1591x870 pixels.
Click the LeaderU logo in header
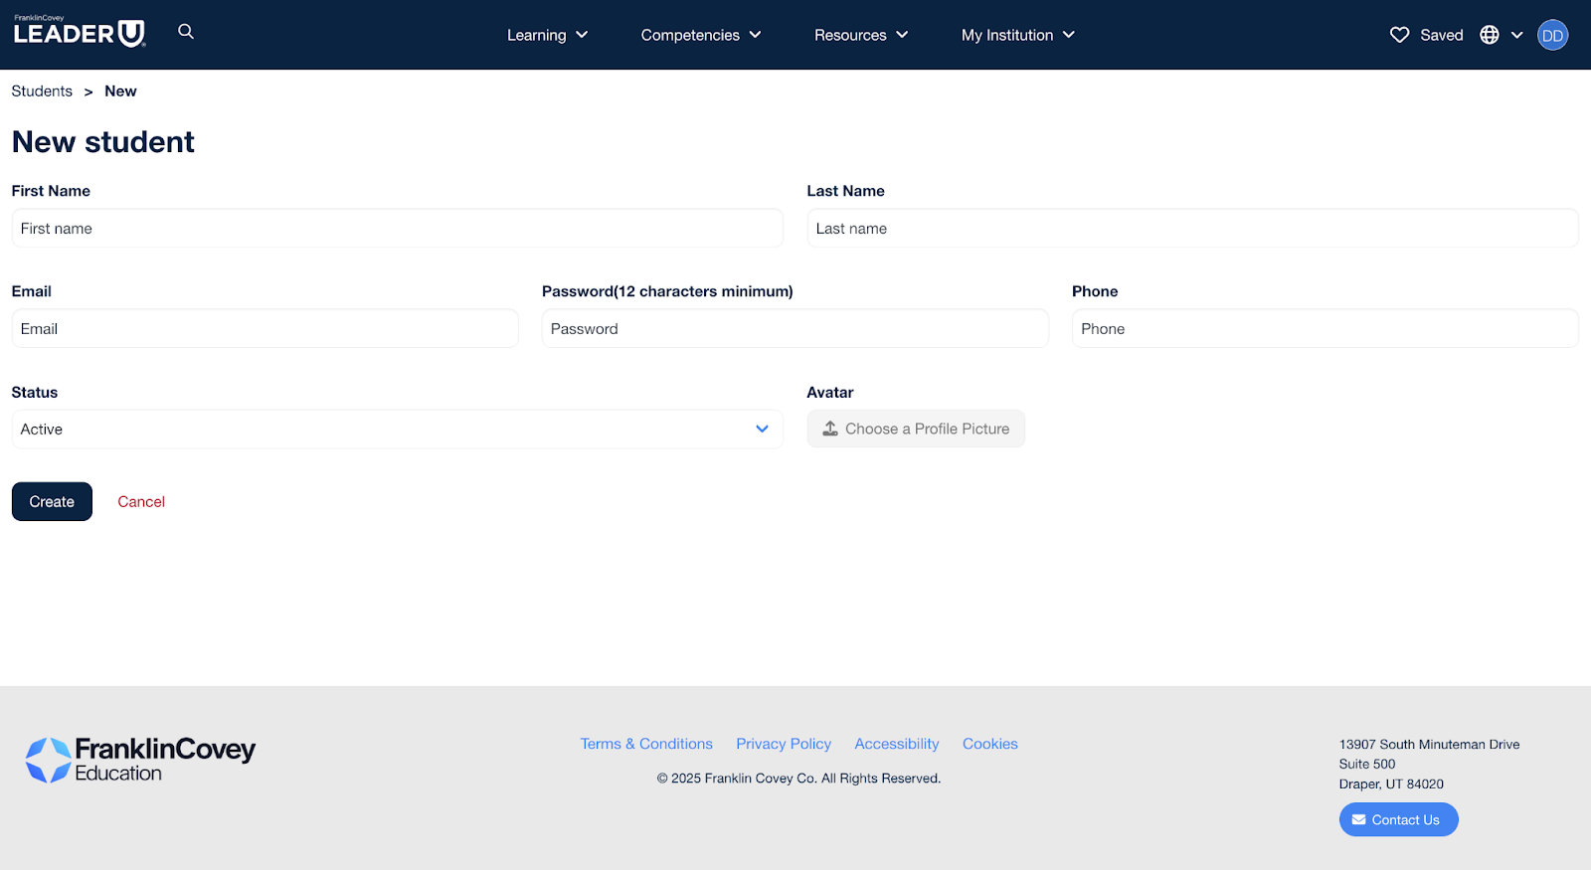80,33
